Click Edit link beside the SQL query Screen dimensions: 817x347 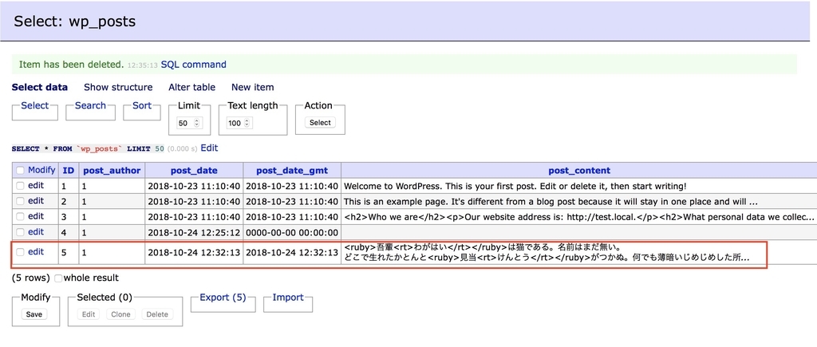tap(209, 148)
